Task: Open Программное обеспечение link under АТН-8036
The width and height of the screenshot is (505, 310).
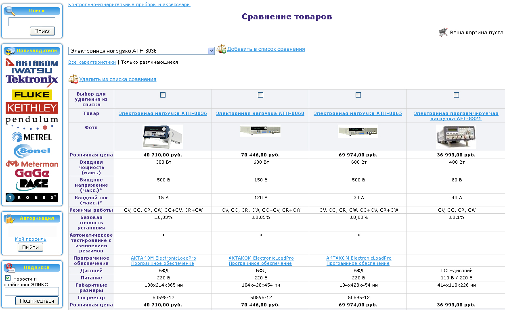Action: pyautogui.click(x=163, y=263)
